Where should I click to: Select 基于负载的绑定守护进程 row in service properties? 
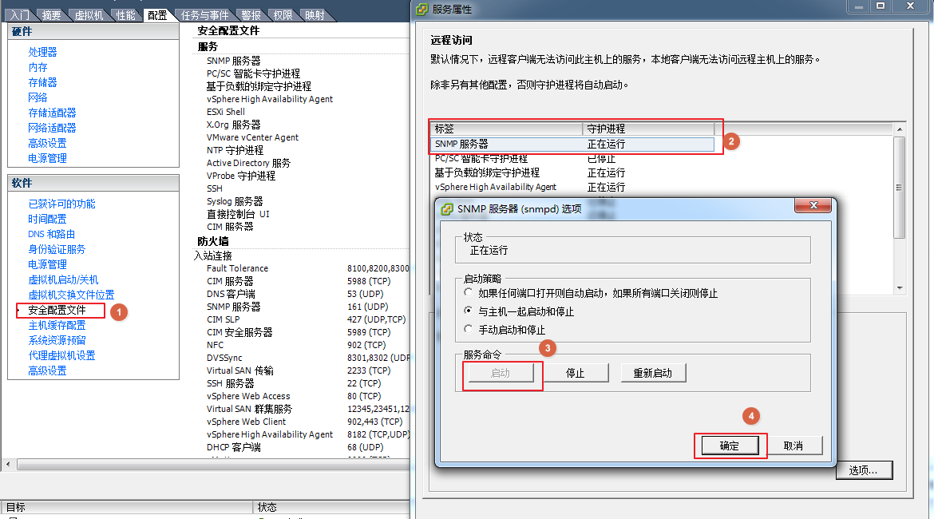coord(572,172)
